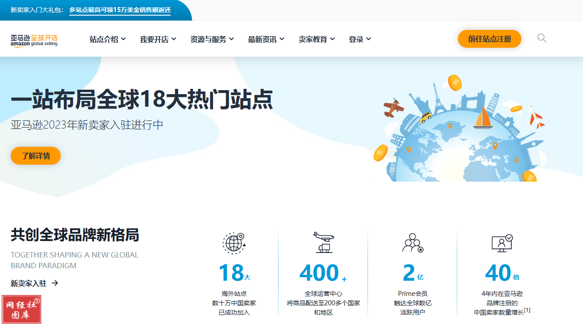Click the monitor with checkmark brand icon
This screenshot has width=583, height=324.
502,243
